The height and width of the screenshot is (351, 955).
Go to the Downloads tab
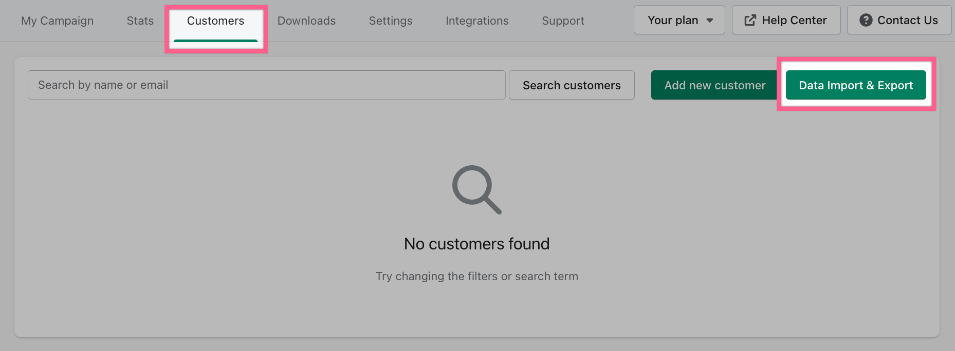tap(306, 21)
